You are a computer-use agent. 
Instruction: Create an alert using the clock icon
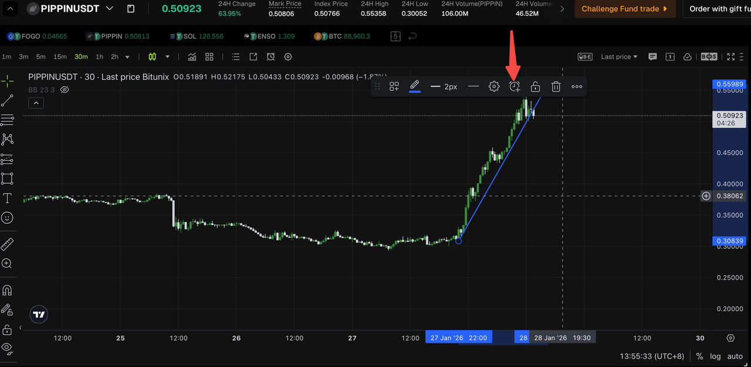[x=515, y=86]
